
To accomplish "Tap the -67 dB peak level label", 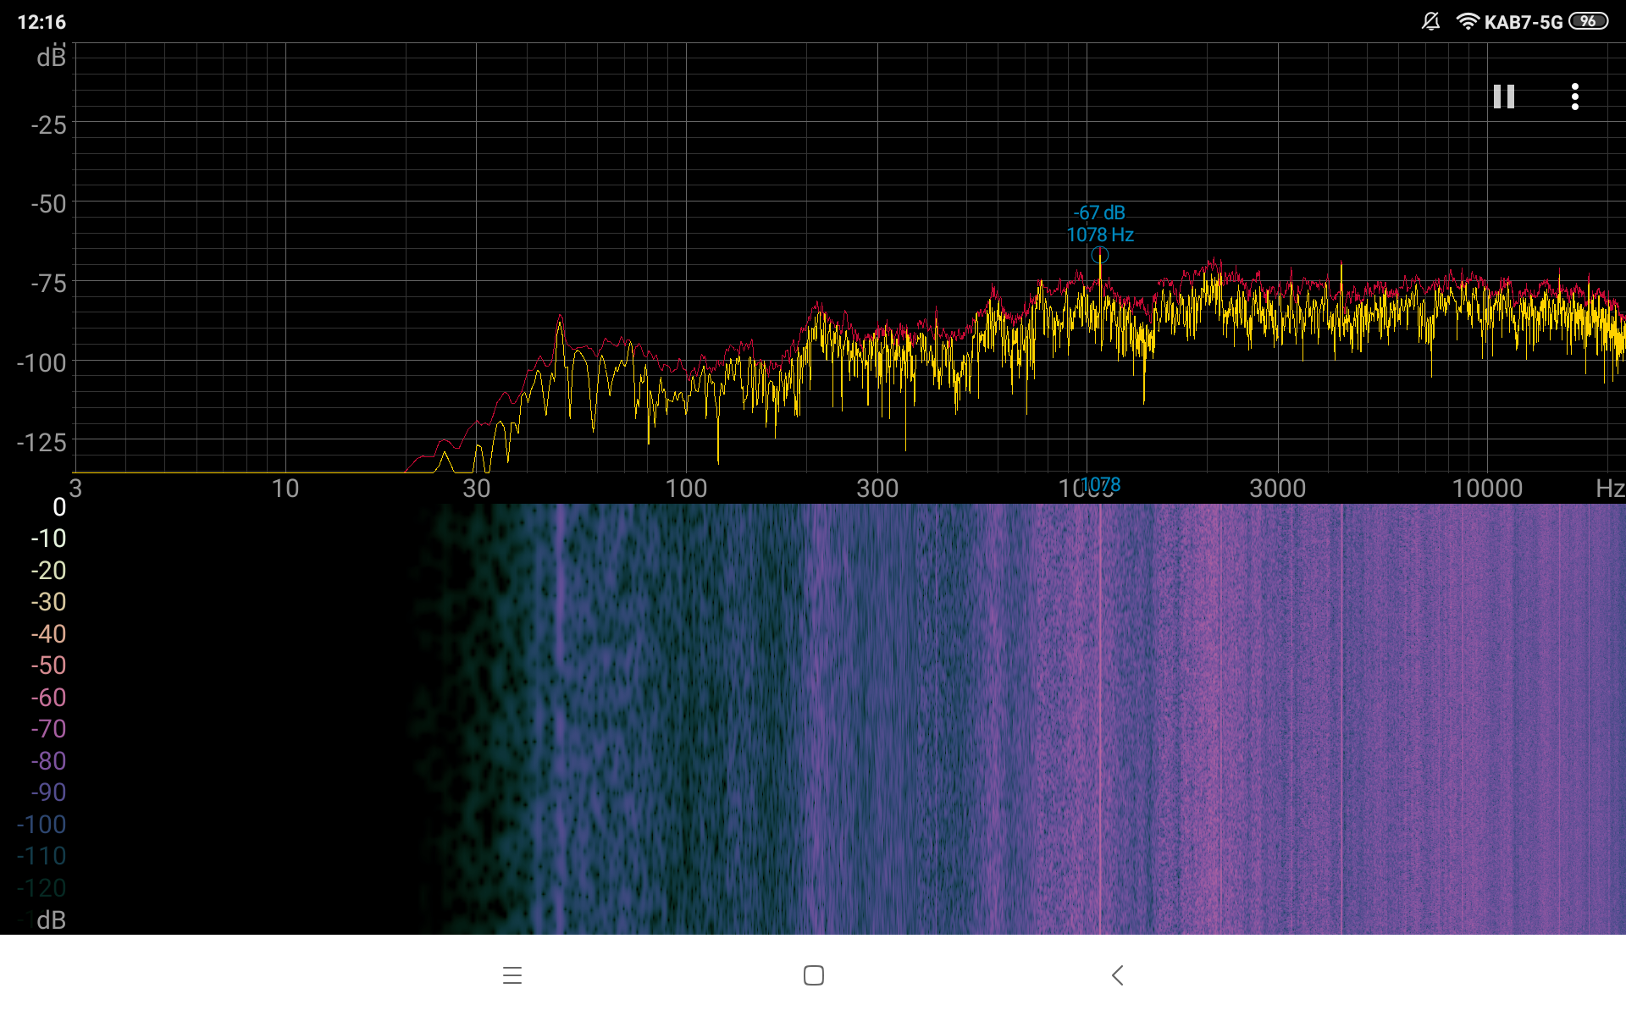I will coord(1099,213).
